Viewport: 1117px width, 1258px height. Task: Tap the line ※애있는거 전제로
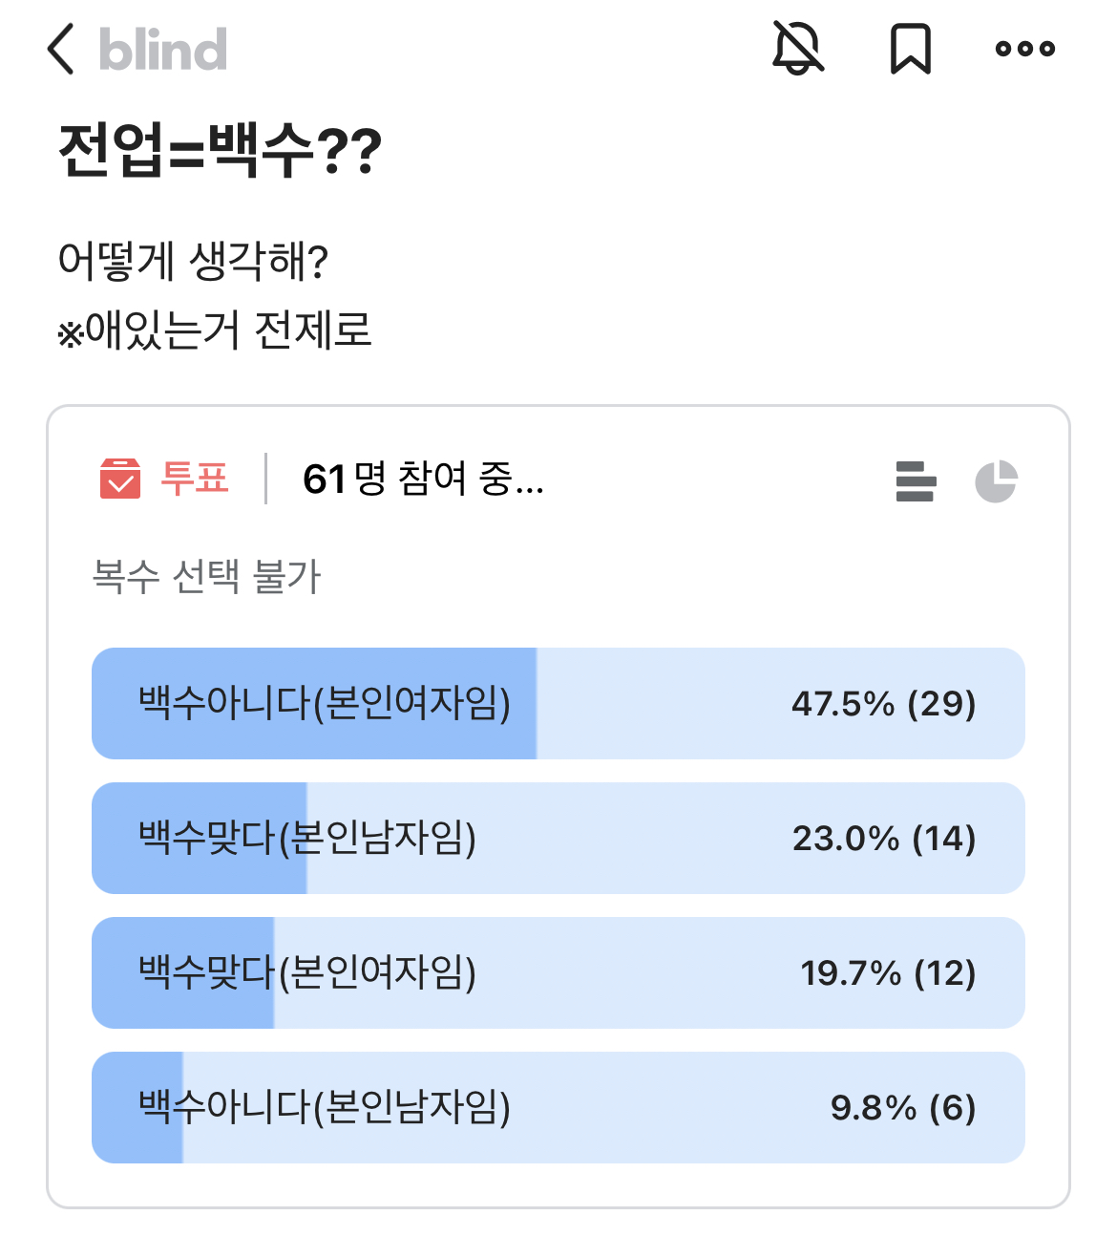tap(215, 330)
